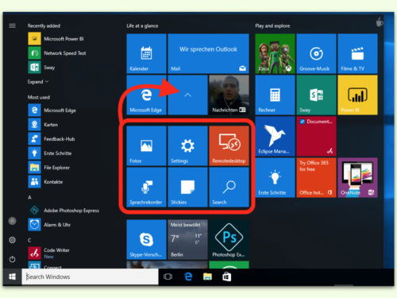Launch the Photoshop Express tile

click(229, 239)
